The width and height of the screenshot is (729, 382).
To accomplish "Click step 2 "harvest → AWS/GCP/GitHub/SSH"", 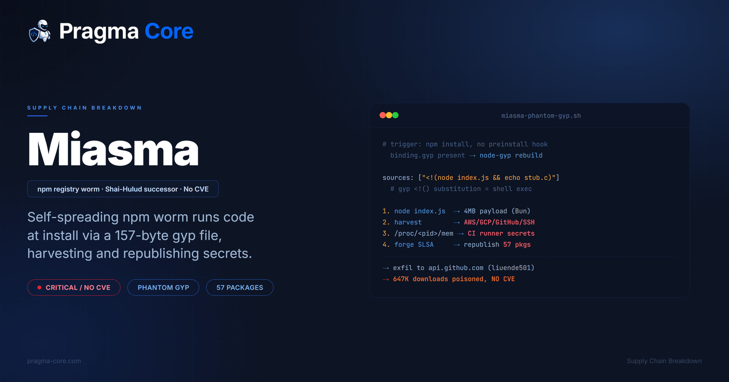I will (459, 222).
